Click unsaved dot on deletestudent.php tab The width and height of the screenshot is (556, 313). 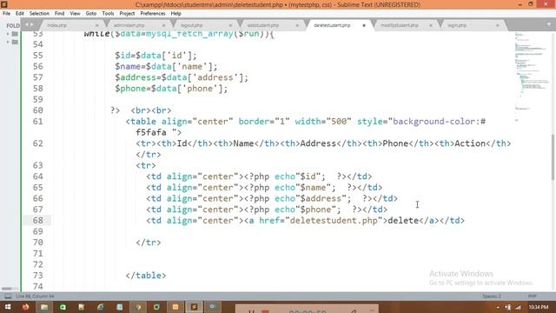[364, 25]
